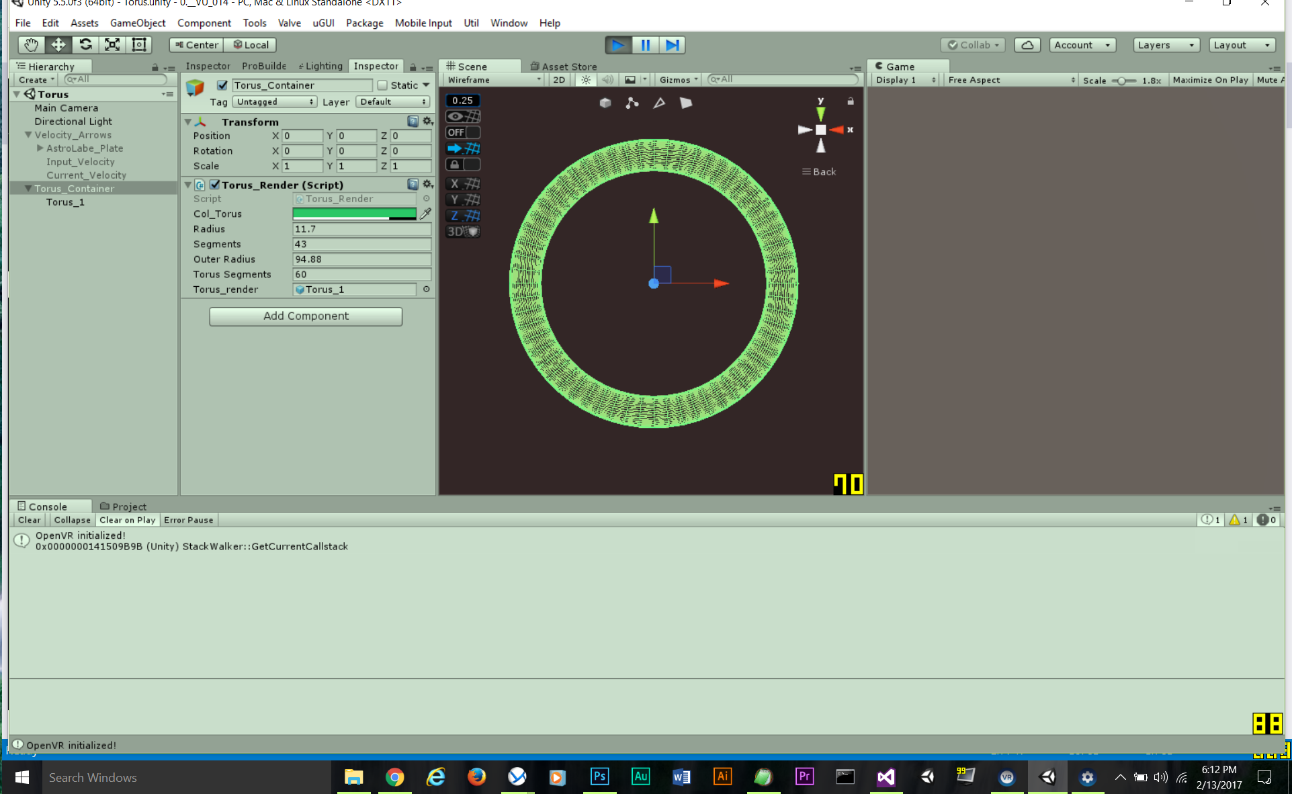Adjust the Game view Scale slider
The height and width of the screenshot is (794, 1292).
coord(1123,80)
